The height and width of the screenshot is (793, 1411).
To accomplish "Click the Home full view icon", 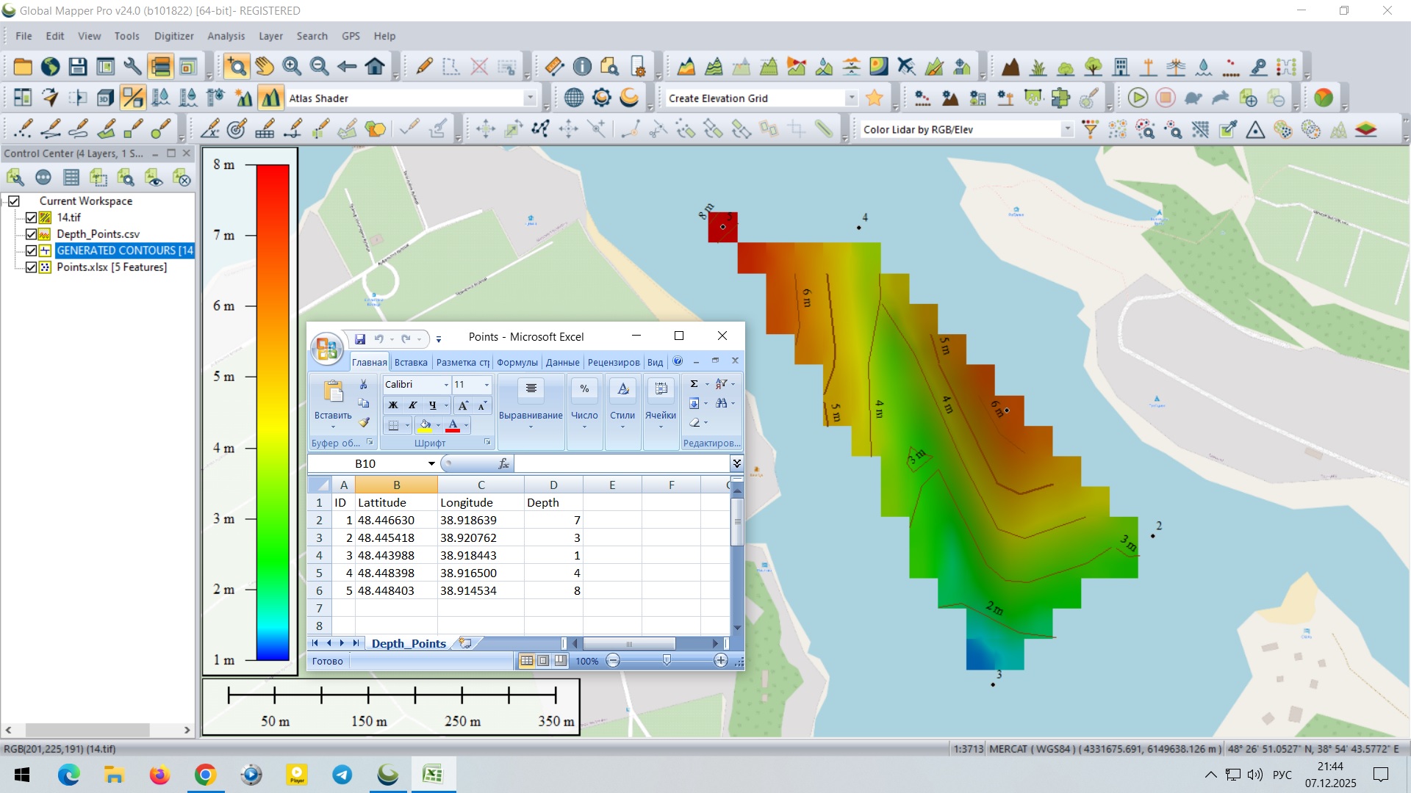I will pos(375,67).
